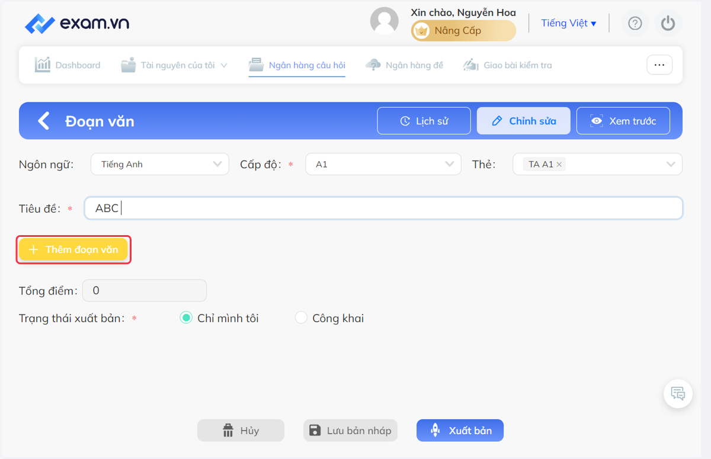Click Lưu bản nháp save draft

click(x=350, y=431)
